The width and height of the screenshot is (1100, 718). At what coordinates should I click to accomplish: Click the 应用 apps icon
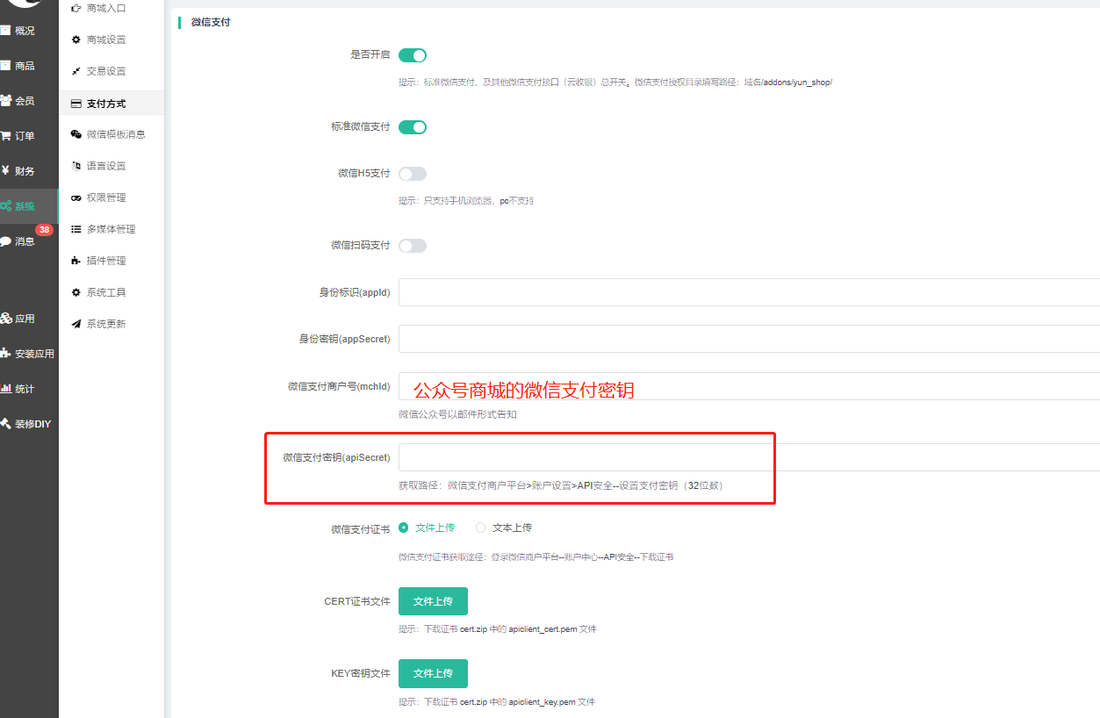5,319
